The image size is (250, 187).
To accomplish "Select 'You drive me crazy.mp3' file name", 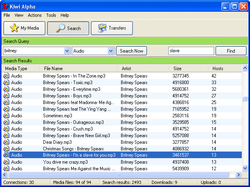I will (x=65, y=162).
